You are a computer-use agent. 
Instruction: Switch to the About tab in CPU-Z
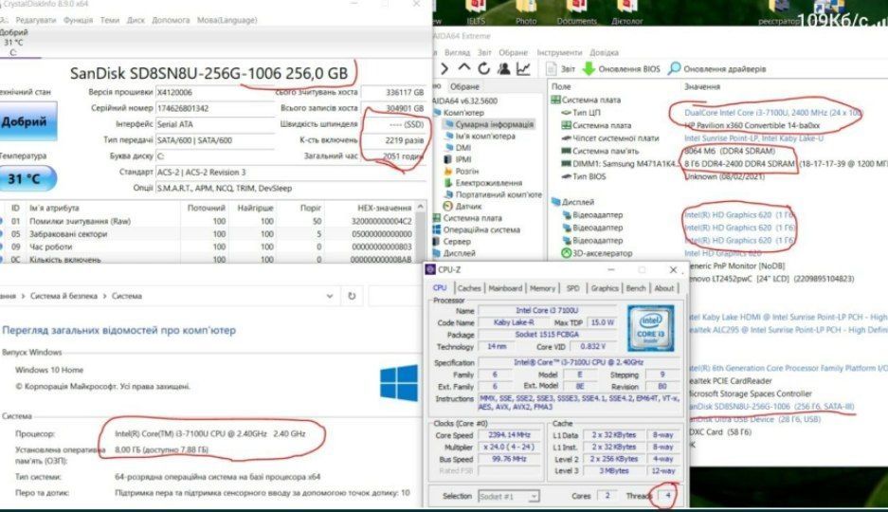(664, 288)
